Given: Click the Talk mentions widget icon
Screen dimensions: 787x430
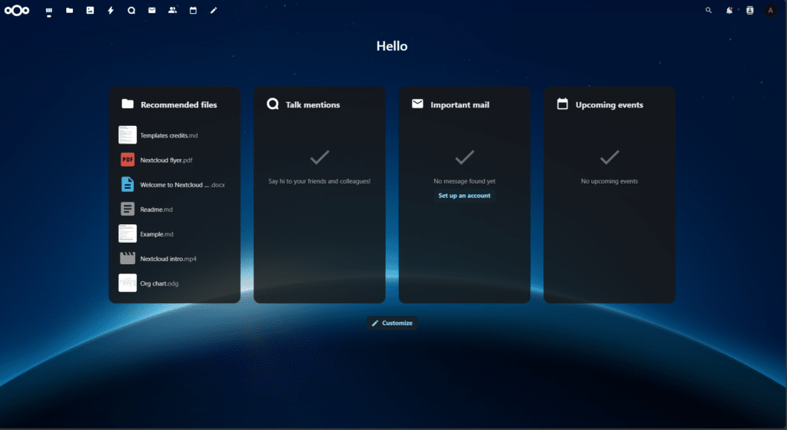Looking at the screenshot, I should pyautogui.click(x=273, y=104).
